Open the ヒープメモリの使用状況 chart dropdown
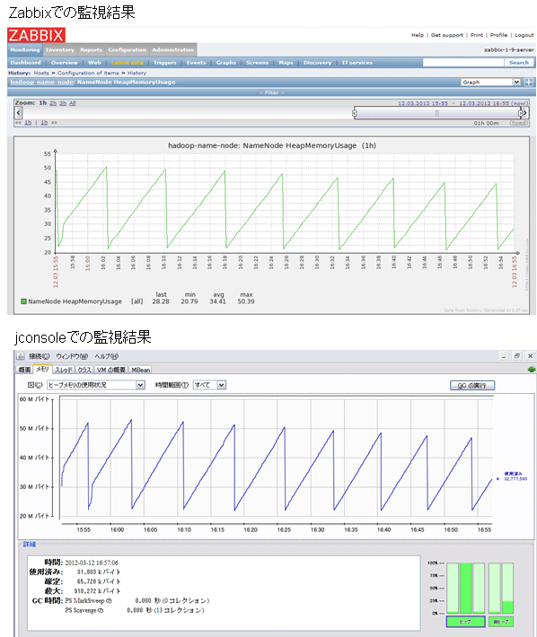 point(96,385)
